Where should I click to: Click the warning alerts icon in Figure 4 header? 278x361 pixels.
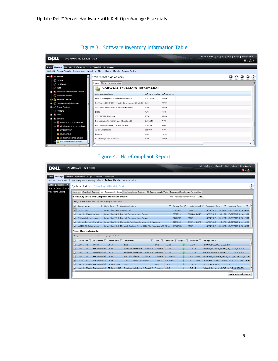[x=249, y=170]
